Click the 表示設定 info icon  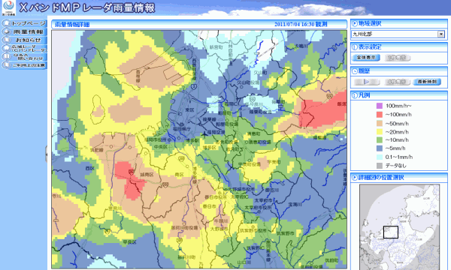click(x=355, y=47)
